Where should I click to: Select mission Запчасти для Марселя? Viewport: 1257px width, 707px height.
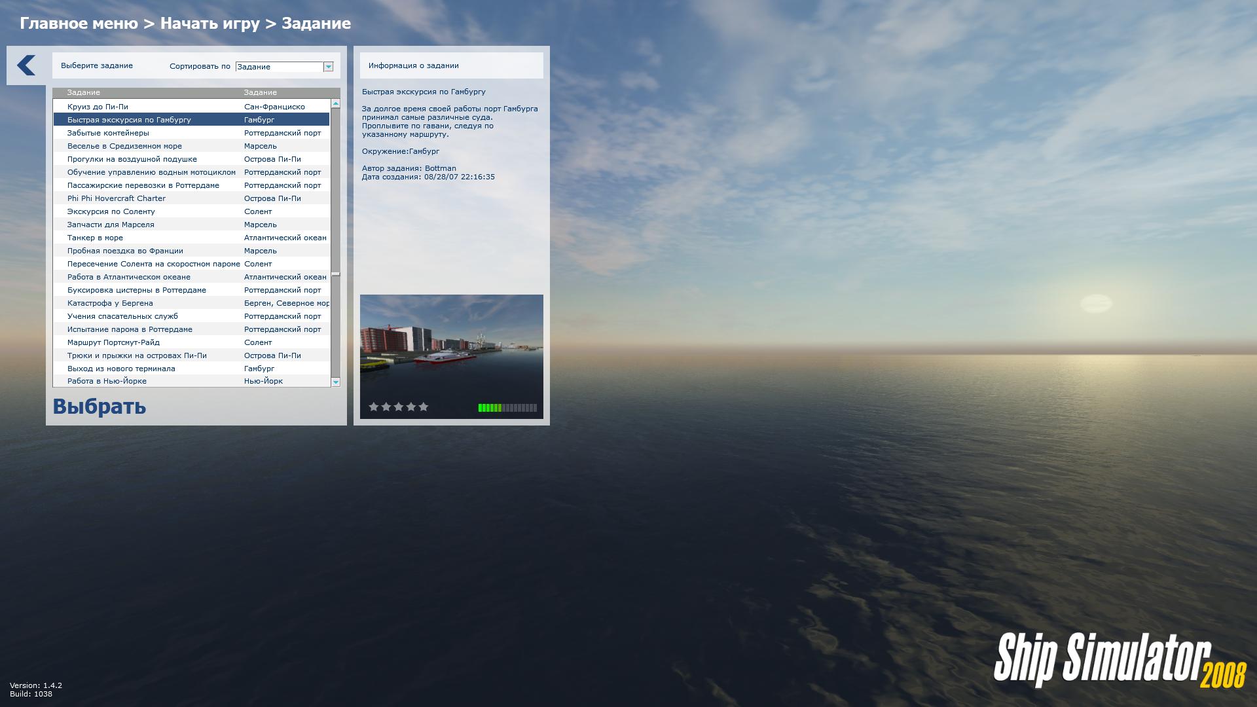(191, 225)
